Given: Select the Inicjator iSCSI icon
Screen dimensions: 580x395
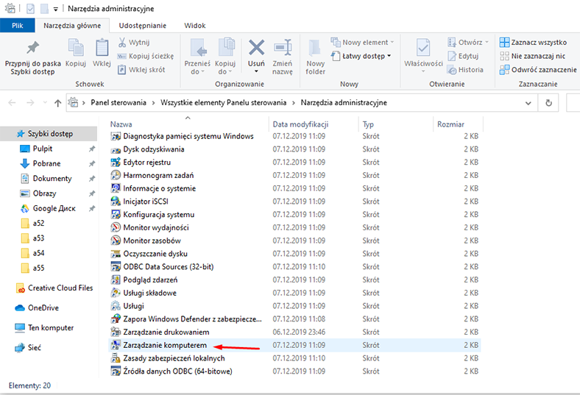Looking at the screenshot, I should (x=116, y=202).
